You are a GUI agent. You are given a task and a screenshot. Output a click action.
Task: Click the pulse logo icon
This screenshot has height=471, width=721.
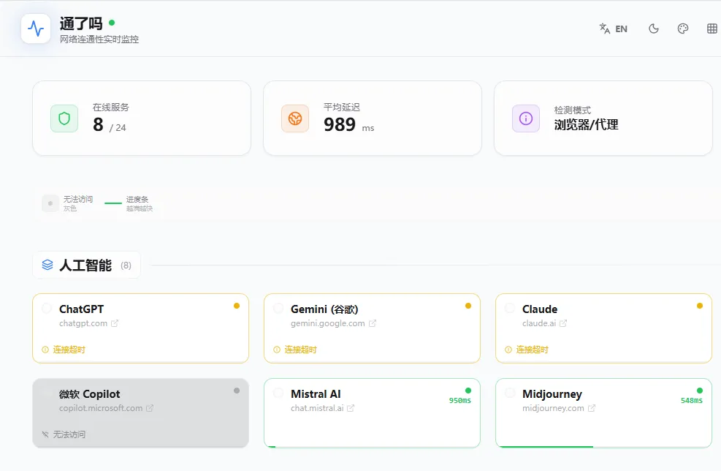[36, 29]
